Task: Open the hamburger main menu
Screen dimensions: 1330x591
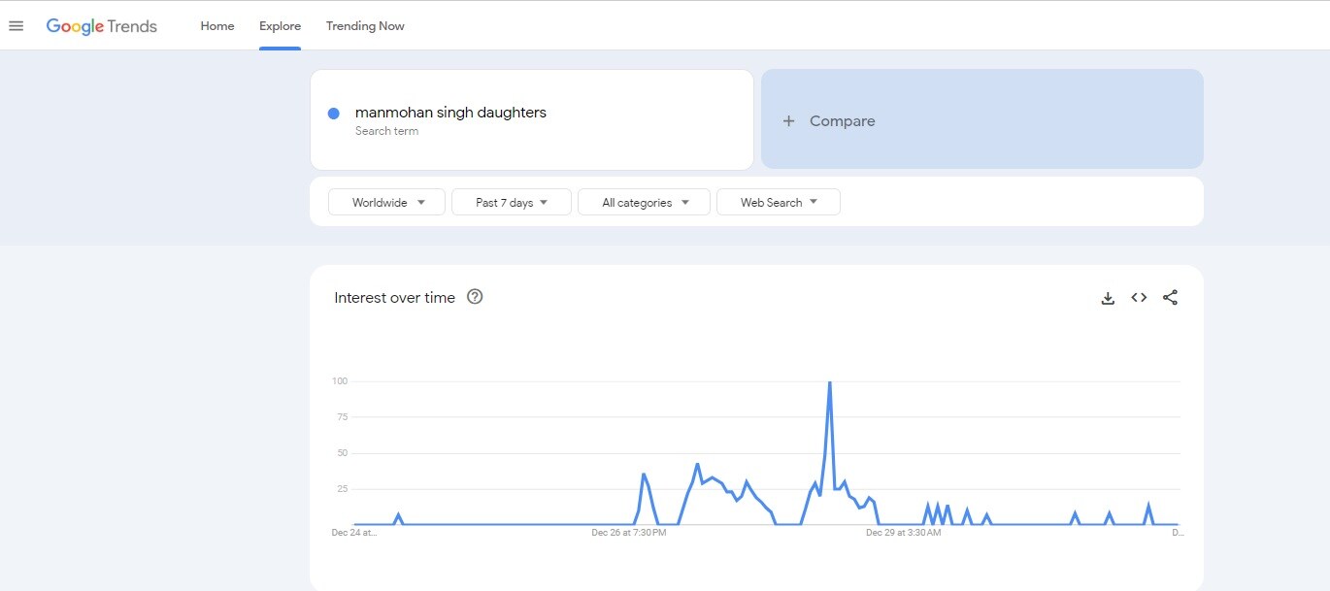Action: click(16, 26)
